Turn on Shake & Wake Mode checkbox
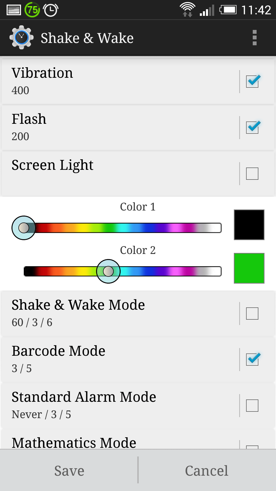 click(252, 314)
